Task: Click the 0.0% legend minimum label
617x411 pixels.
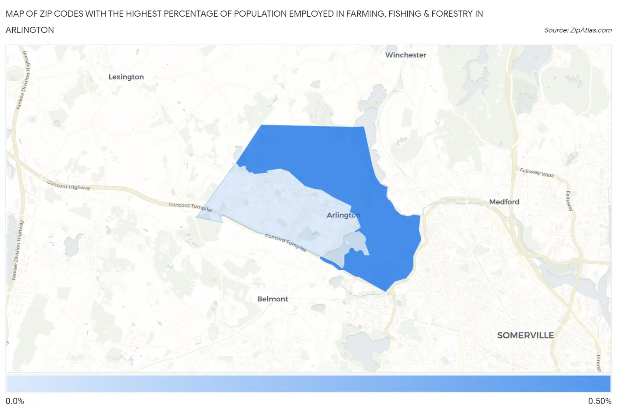Action: [15, 401]
